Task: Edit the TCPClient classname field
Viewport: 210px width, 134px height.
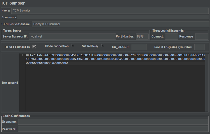Action: coord(120,24)
